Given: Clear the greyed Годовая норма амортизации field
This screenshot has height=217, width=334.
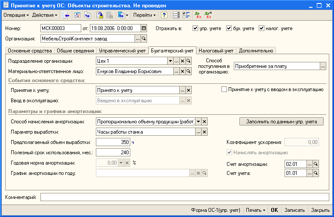Looking at the screenshot, I should click(x=127, y=163).
